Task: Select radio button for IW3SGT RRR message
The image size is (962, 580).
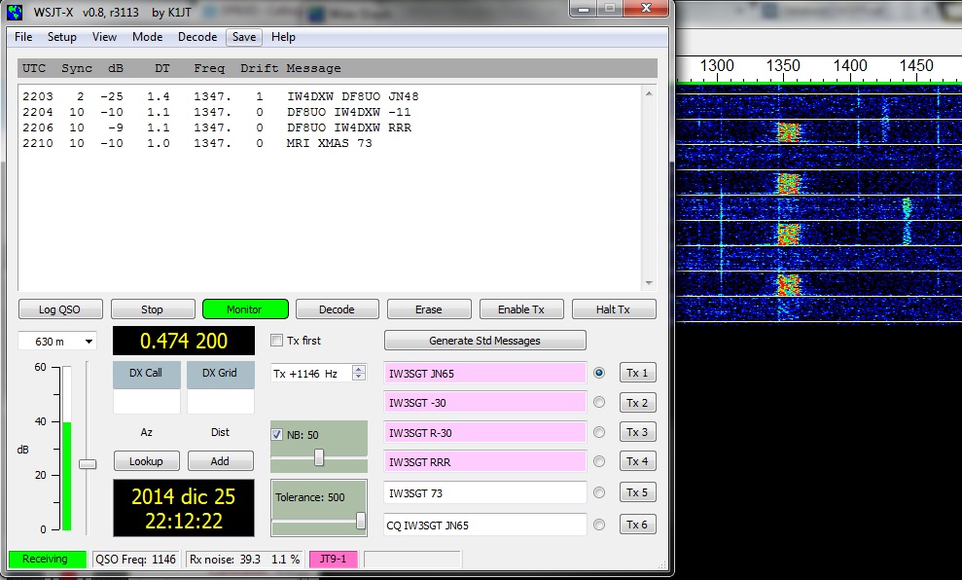Action: 599,461
